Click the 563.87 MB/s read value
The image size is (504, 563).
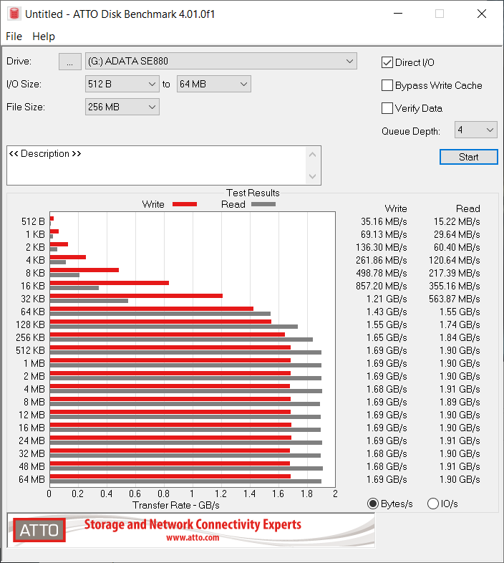(454, 299)
